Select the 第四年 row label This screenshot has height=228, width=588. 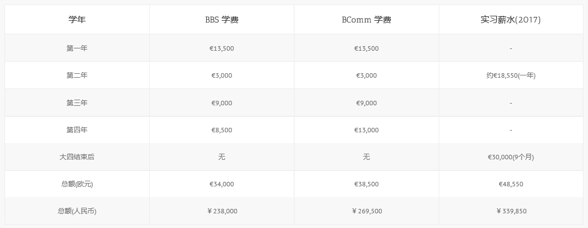click(x=77, y=129)
